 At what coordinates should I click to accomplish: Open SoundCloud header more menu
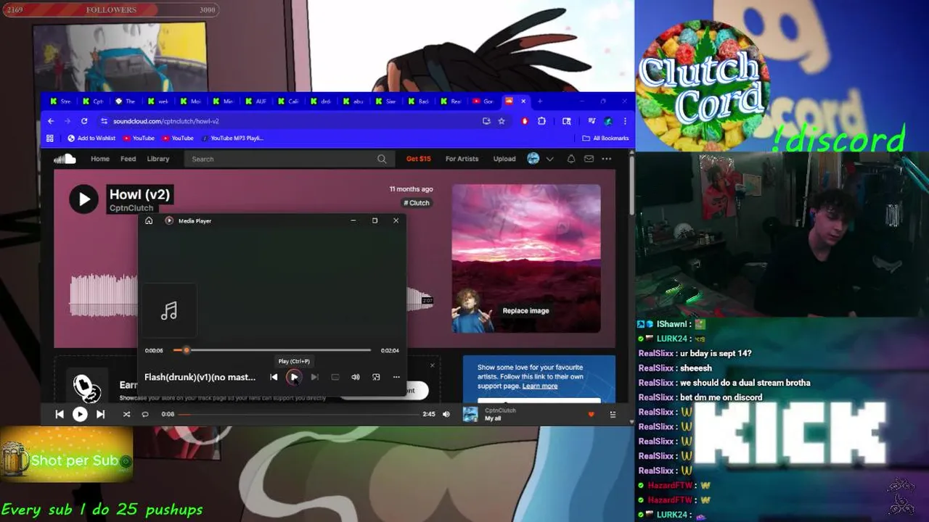click(607, 159)
